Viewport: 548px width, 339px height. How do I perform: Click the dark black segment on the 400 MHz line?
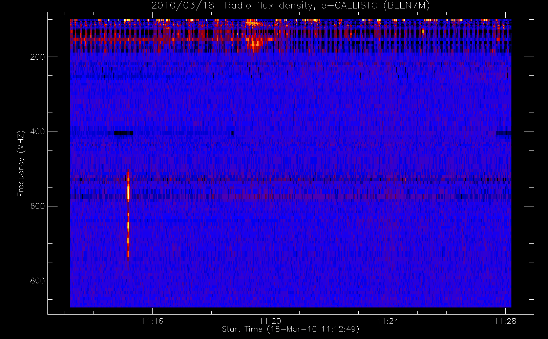[x=123, y=133]
